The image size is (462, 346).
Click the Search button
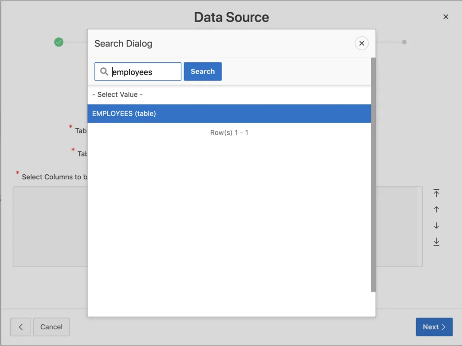[203, 71]
